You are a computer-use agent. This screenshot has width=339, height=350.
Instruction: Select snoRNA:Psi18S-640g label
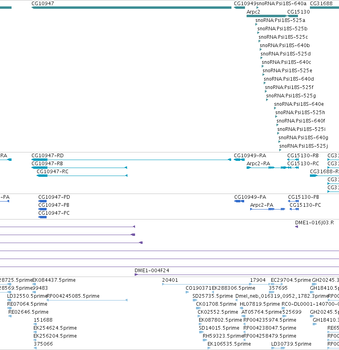coord(304,138)
